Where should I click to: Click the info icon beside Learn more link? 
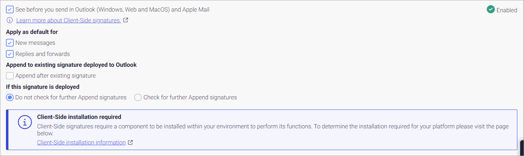coord(10,20)
